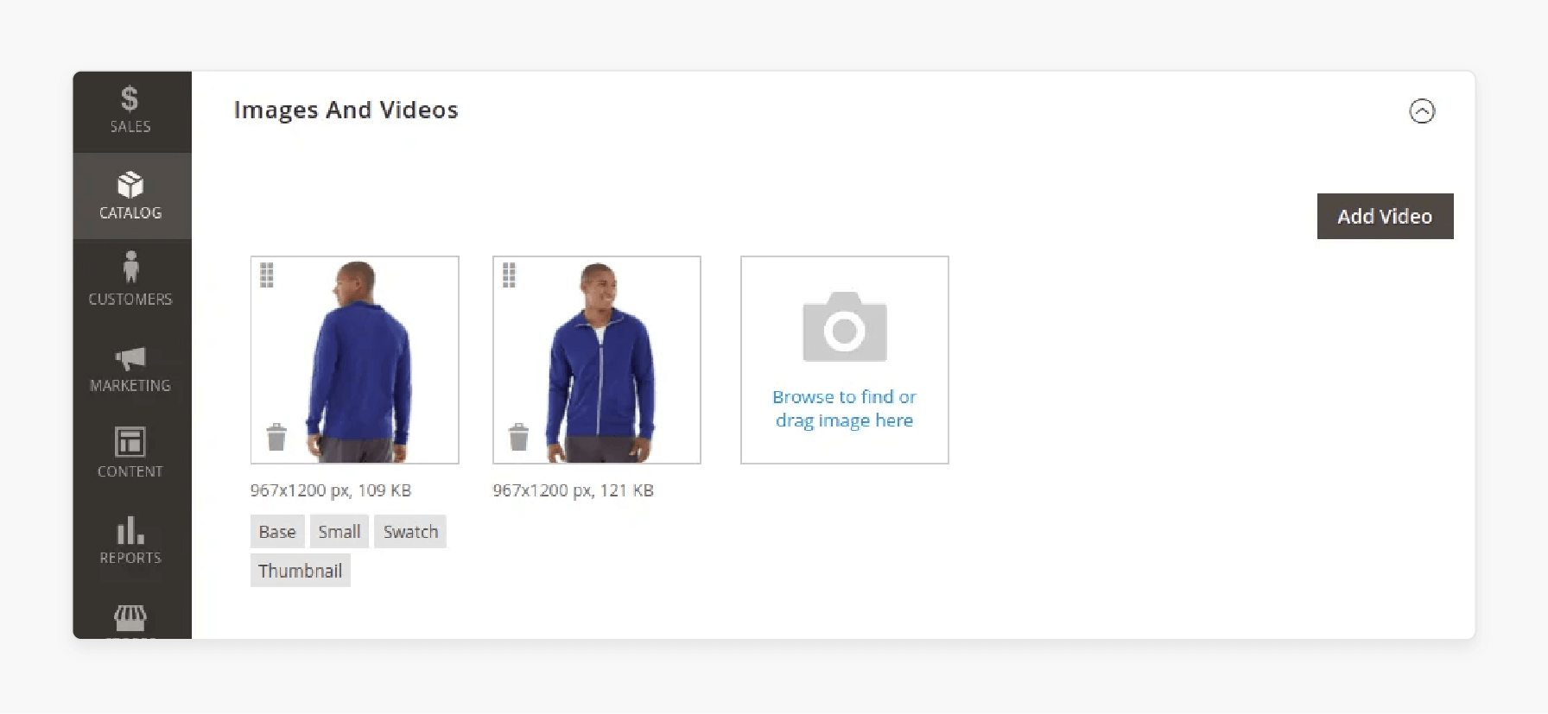Delete the front-view jacket image
Viewport: 1548px width, 714px height.
pos(518,437)
